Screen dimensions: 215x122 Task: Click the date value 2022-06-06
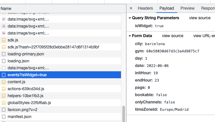[158, 66]
